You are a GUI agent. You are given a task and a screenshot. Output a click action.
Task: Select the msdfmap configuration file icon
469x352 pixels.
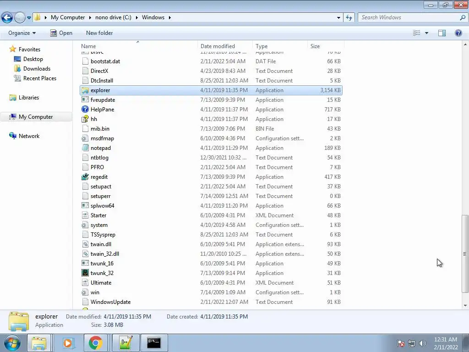pos(85,138)
